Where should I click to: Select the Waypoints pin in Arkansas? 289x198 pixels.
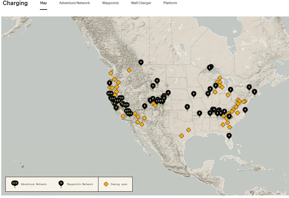click(x=199, y=114)
